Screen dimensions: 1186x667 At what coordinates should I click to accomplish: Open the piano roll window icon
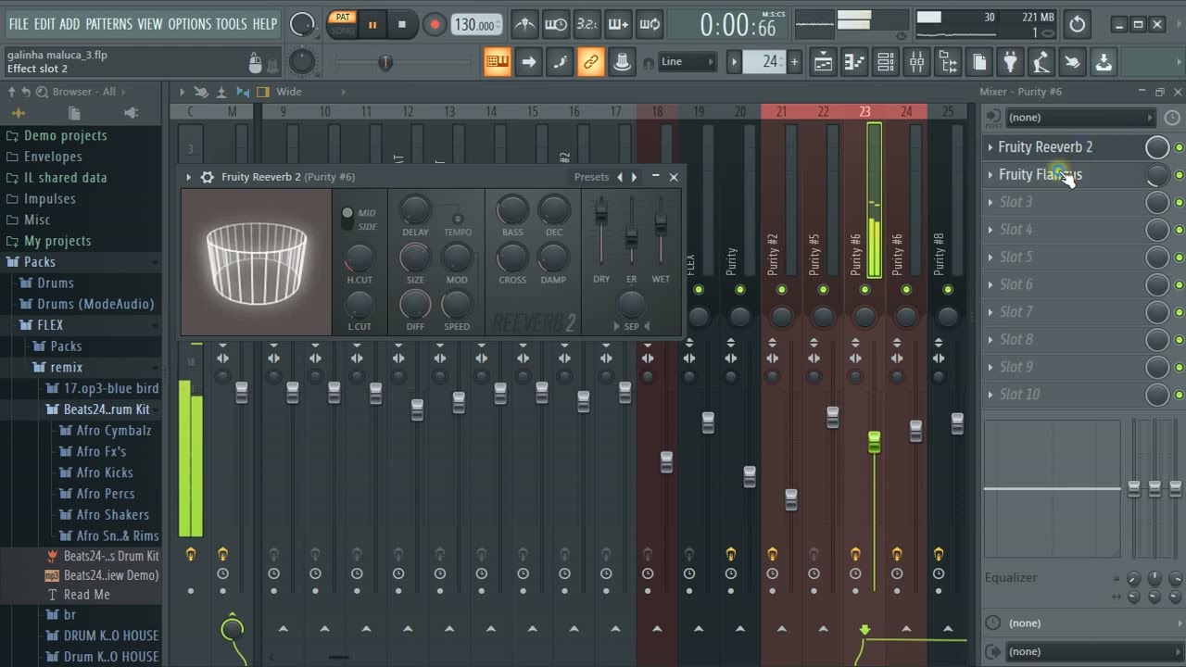[854, 62]
